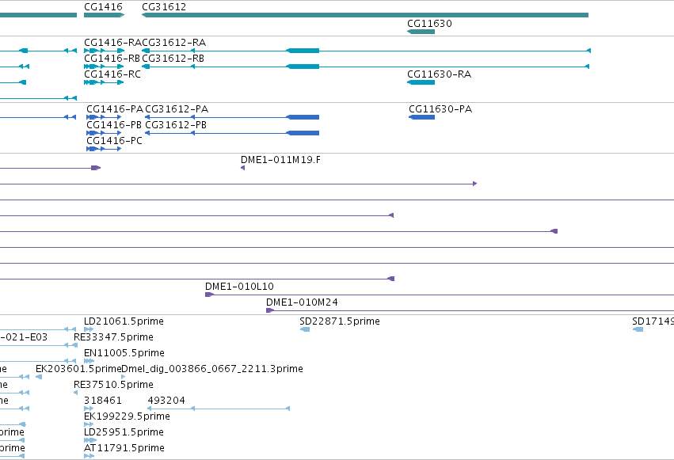Select the CG1416 gene bar
The image size is (674, 460).
click(x=104, y=15)
